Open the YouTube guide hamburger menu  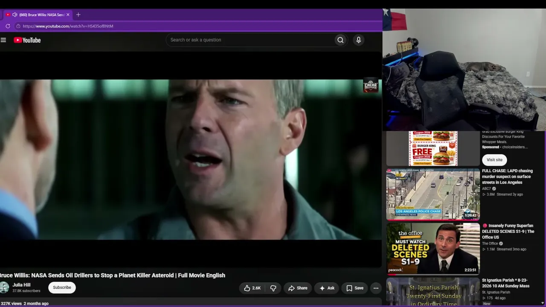3,40
